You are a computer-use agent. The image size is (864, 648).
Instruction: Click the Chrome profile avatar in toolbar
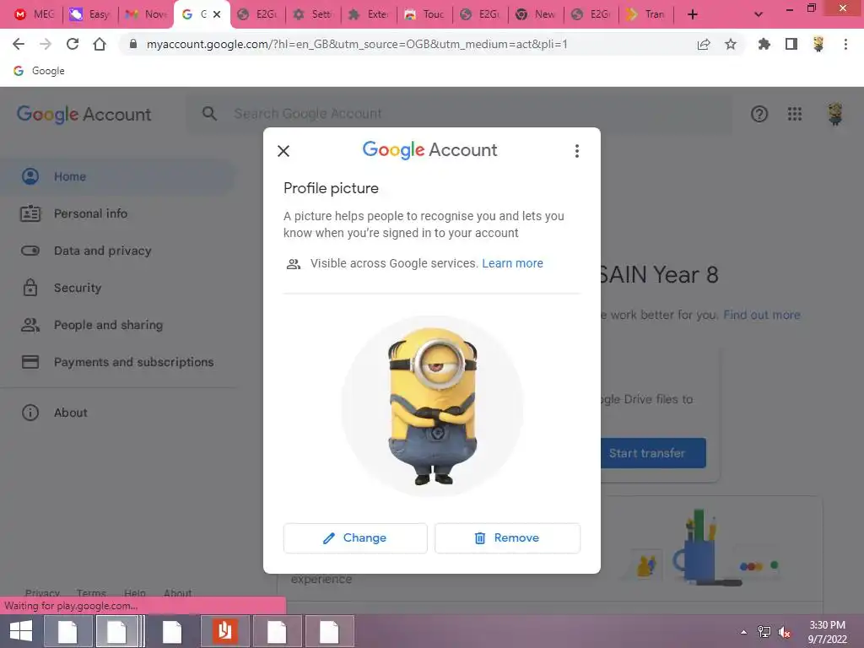tap(818, 44)
